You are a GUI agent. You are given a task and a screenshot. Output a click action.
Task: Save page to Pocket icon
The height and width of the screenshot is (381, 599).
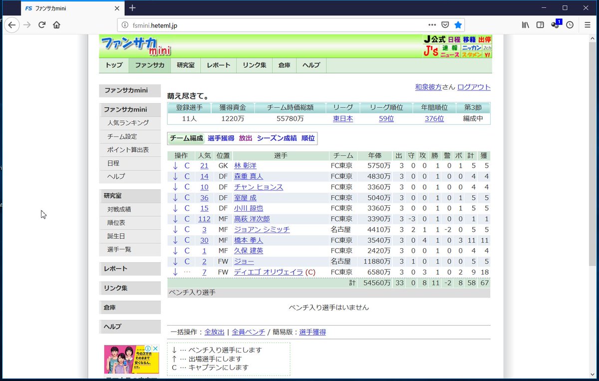[x=445, y=25]
